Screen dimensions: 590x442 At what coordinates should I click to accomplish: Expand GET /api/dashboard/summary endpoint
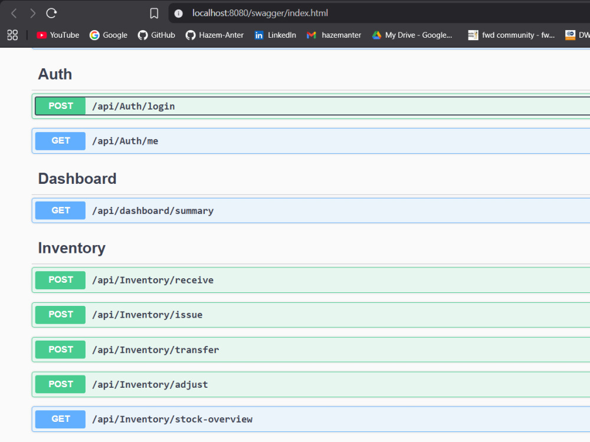tap(312, 210)
